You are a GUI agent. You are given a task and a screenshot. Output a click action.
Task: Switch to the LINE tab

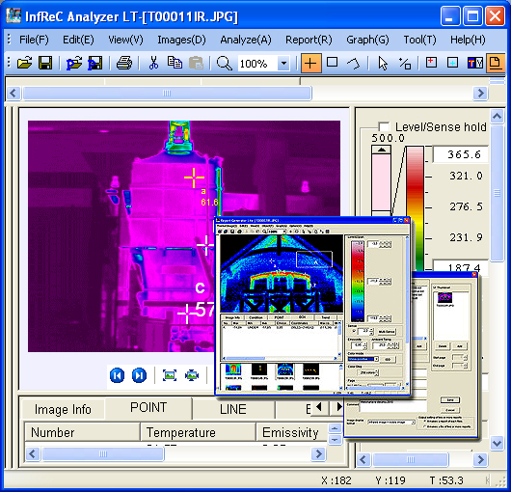pos(233,409)
